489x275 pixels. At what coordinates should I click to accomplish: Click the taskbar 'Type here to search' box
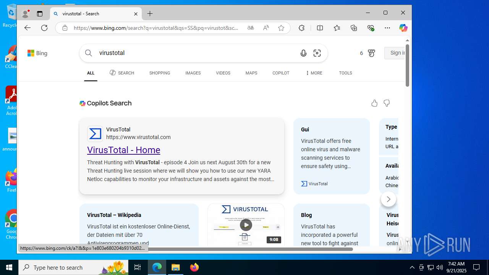point(73,267)
